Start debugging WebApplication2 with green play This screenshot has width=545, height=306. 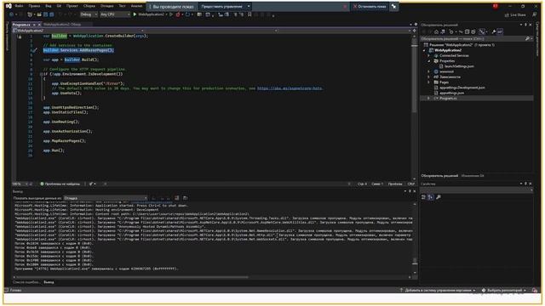[135, 14]
